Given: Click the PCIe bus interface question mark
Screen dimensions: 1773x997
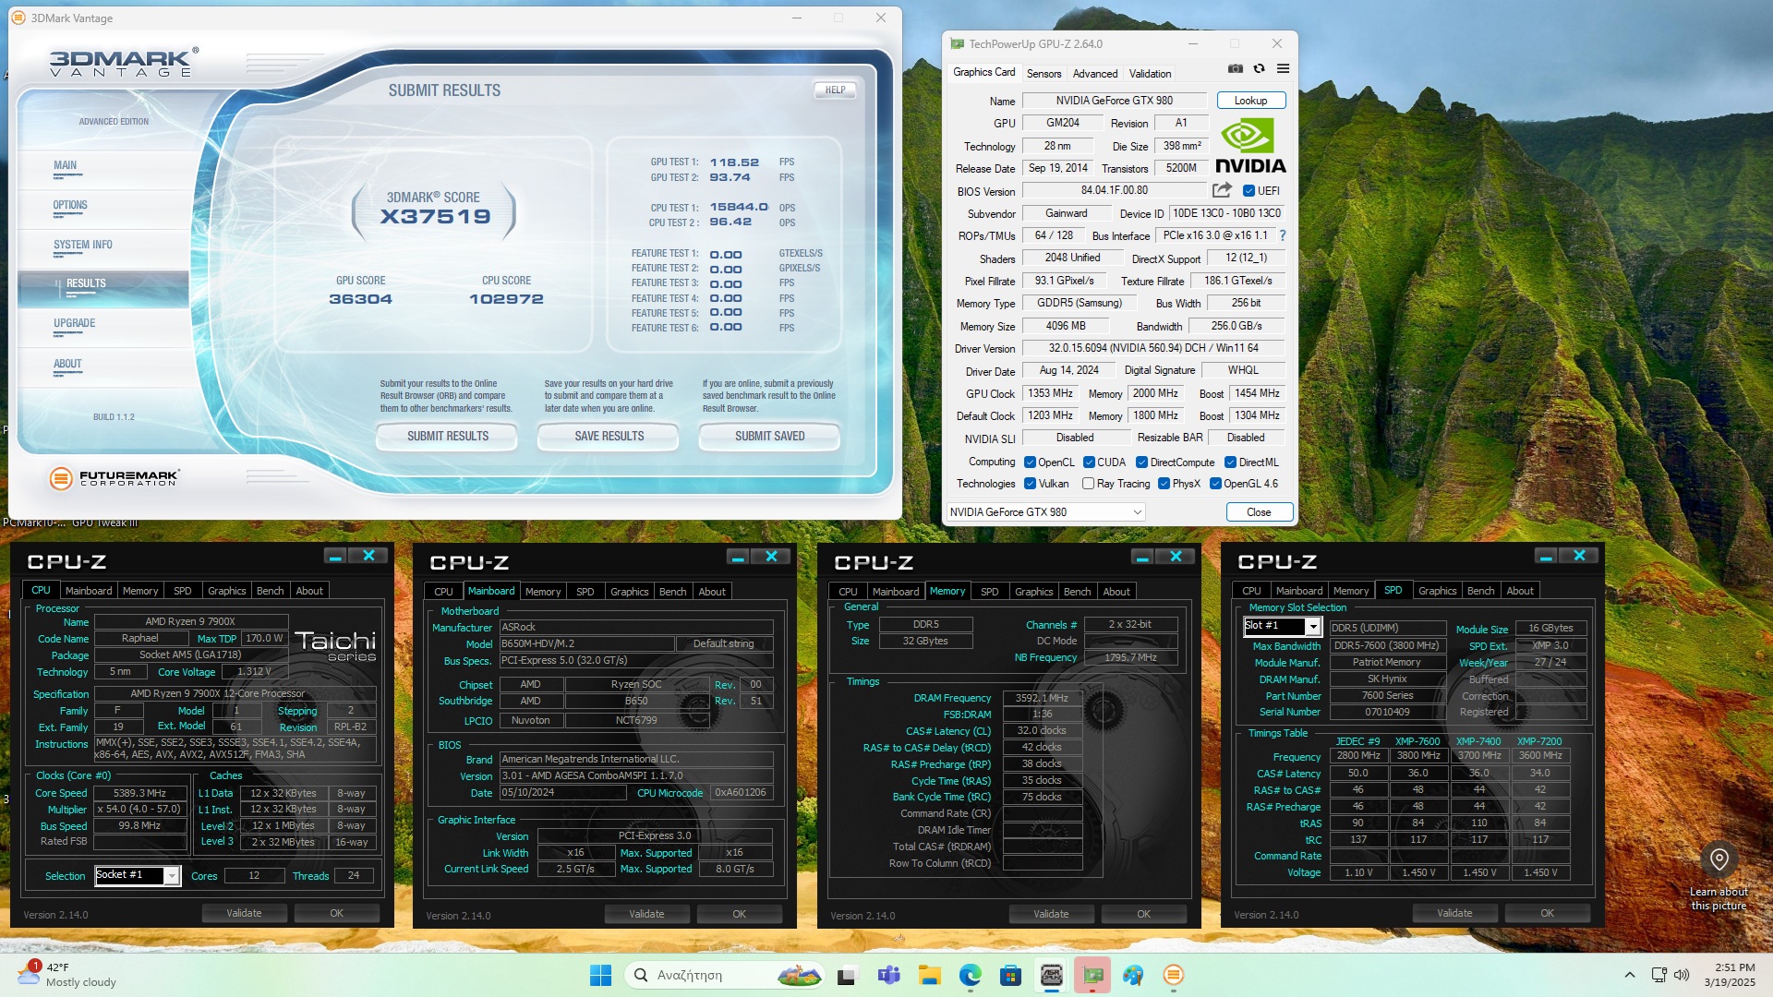Looking at the screenshot, I should (x=1283, y=235).
